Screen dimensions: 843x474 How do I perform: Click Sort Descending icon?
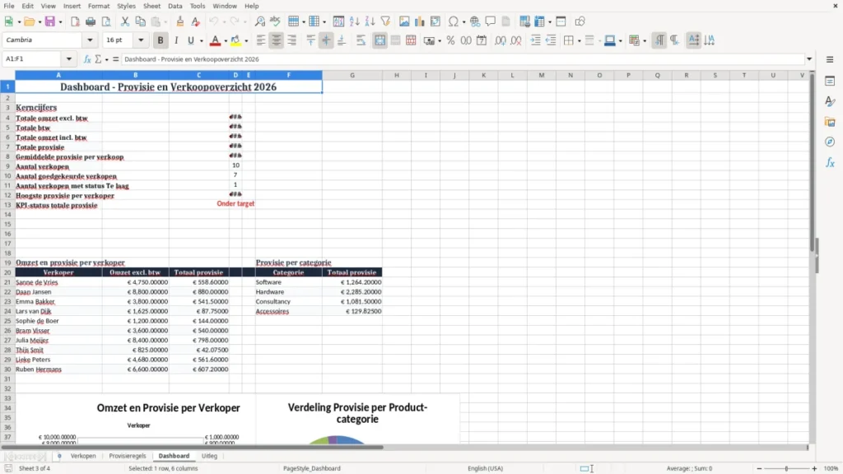(370, 21)
